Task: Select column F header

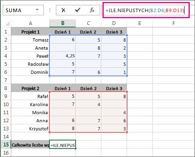Action: coord(174,23)
